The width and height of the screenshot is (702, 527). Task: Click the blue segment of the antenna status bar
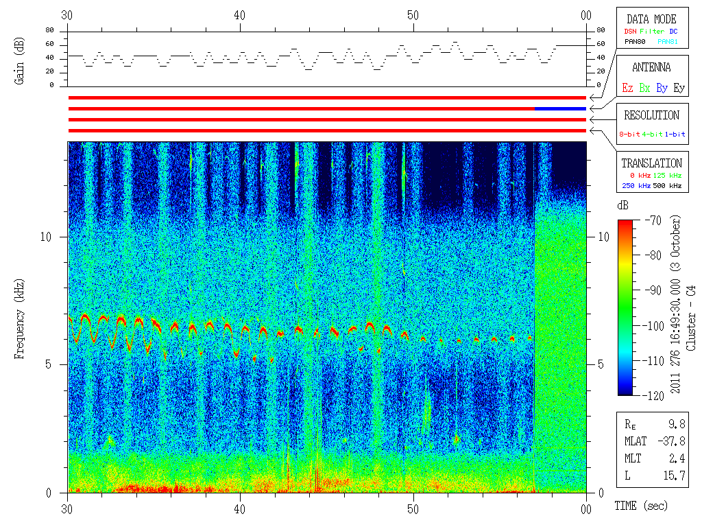561,109
